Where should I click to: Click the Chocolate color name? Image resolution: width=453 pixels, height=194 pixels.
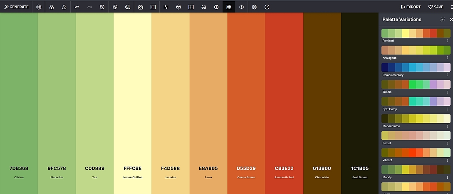coord(322,177)
